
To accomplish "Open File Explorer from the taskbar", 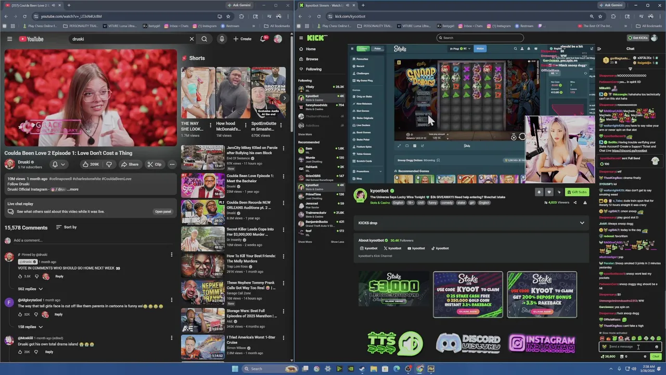I will pos(374,369).
